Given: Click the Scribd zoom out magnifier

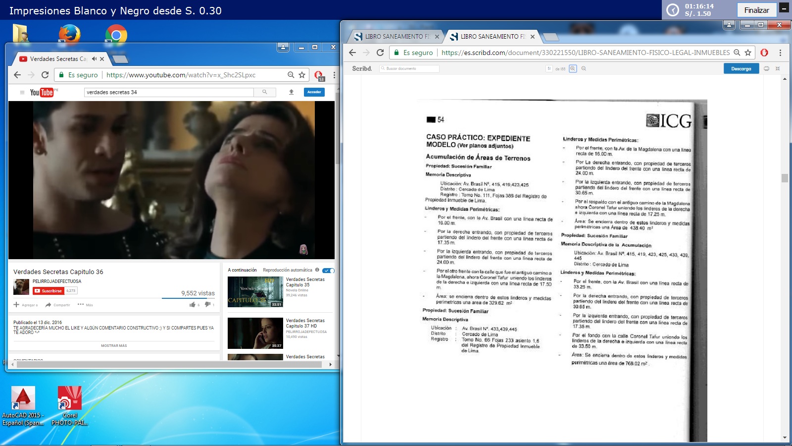Looking at the screenshot, I should pyautogui.click(x=584, y=69).
